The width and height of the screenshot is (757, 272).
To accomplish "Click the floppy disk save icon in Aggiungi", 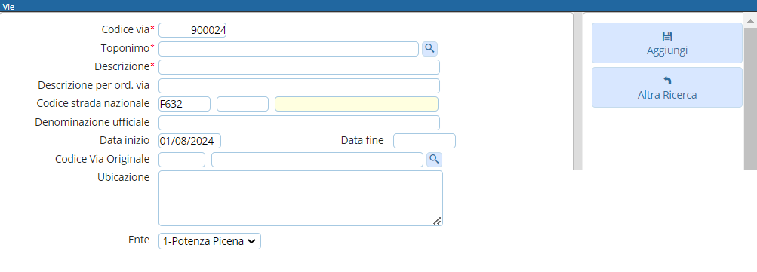I will point(667,36).
